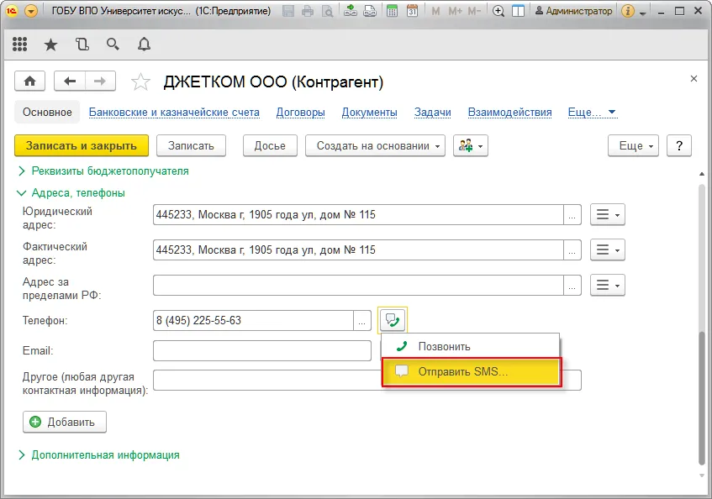Screen dimensions: 712x499
Task: Click ellipsis button of Адрес за пределами РФ
Action: [572, 286]
